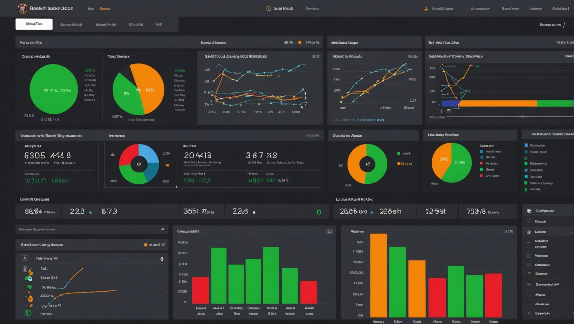The width and height of the screenshot is (574, 324).
Task: Click the slider handle under the stacked bar
Action: [523, 116]
